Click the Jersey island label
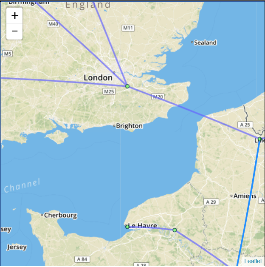 [x=17, y=247]
